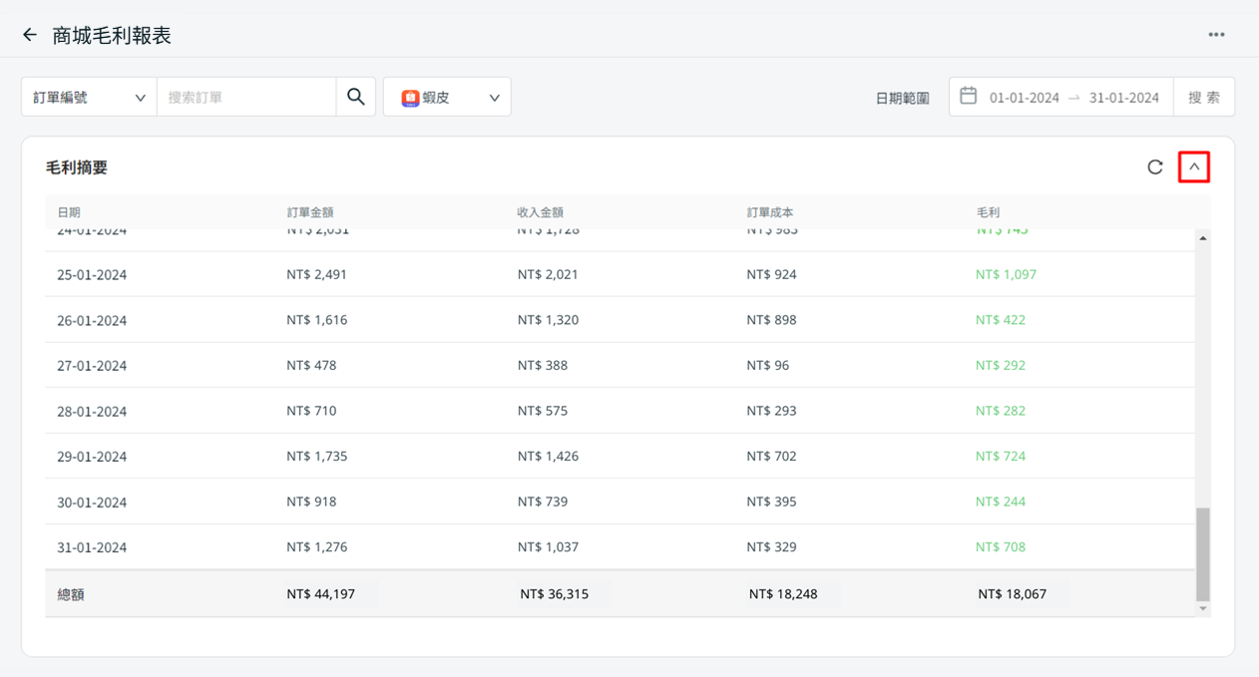Click scrollbar up arrow in table
This screenshot has height=677, width=1259.
click(x=1203, y=238)
